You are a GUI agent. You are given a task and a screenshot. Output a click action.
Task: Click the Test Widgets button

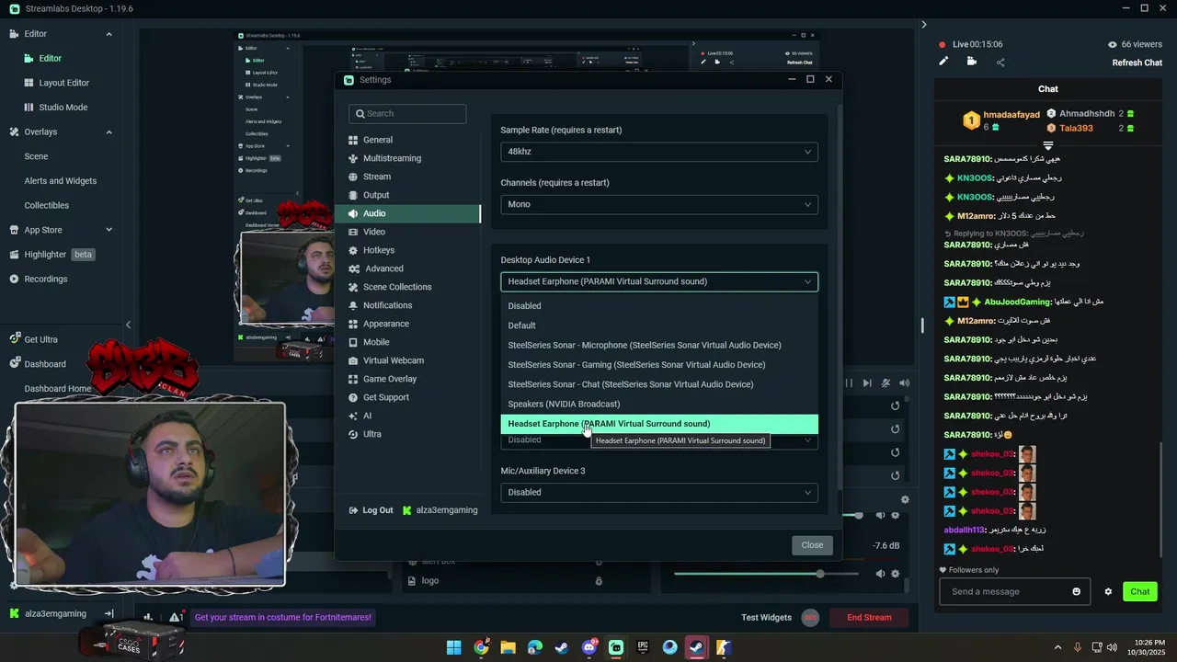click(766, 618)
